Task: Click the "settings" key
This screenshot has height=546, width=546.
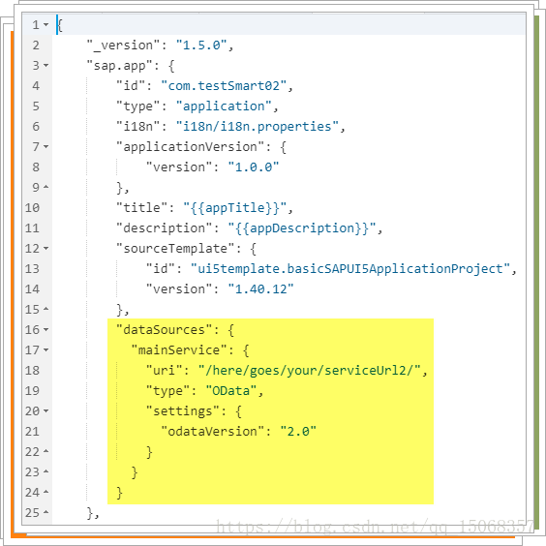Action: coord(183,411)
